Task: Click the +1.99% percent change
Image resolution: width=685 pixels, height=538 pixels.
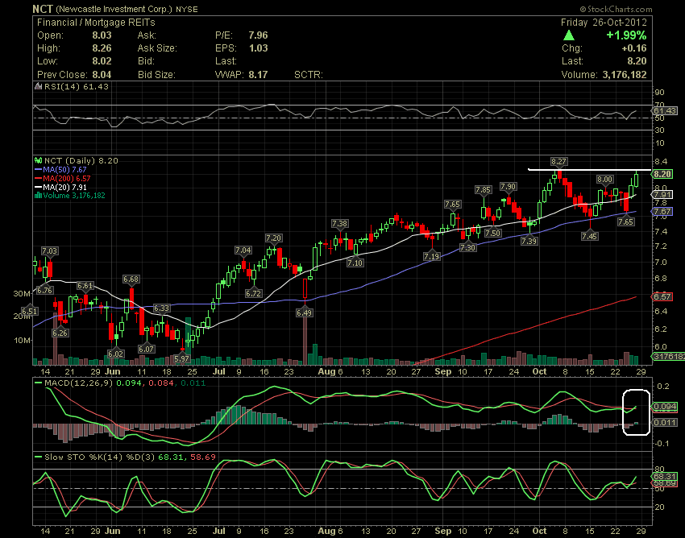Action: click(x=626, y=35)
